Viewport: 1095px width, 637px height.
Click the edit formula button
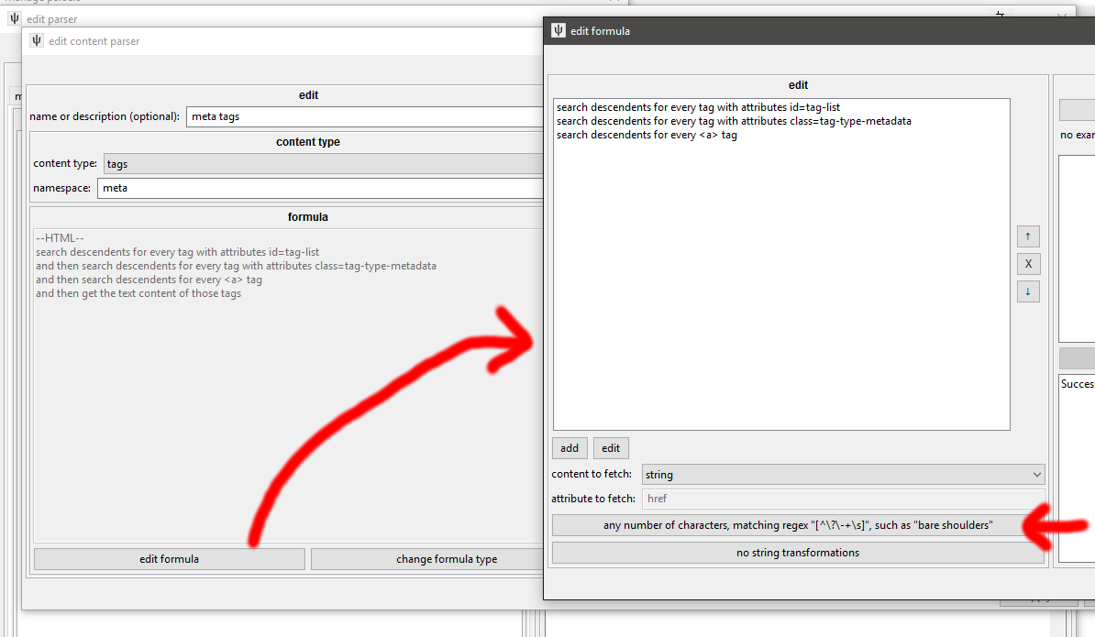(169, 559)
